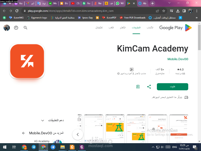Image resolution: width=201 pixels, height=151 pixels.
Task: Open the Games tab in Google Play
Action: point(150,28)
